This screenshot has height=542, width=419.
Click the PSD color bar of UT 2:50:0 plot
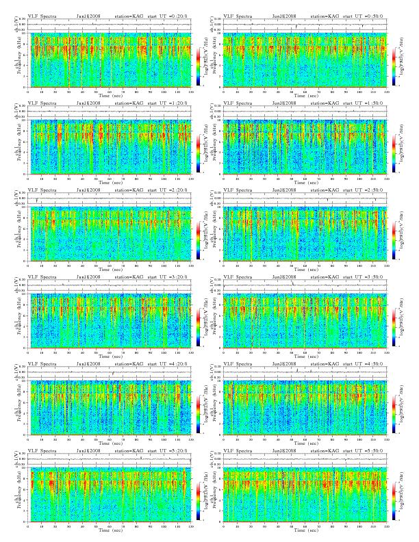tap(394, 240)
